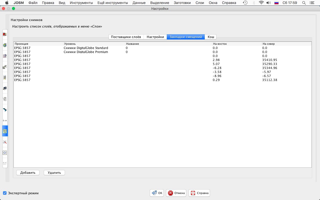Open the volume control icon
This screenshot has height=200, width=320.
click(x=268, y=3)
